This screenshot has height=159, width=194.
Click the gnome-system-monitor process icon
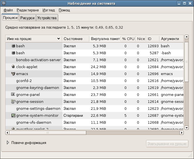pos(13,115)
